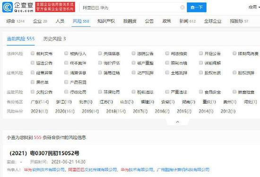The width and height of the screenshot is (260, 177).
Task: Open the 新闻 612 tab
Action: click(188, 21)
